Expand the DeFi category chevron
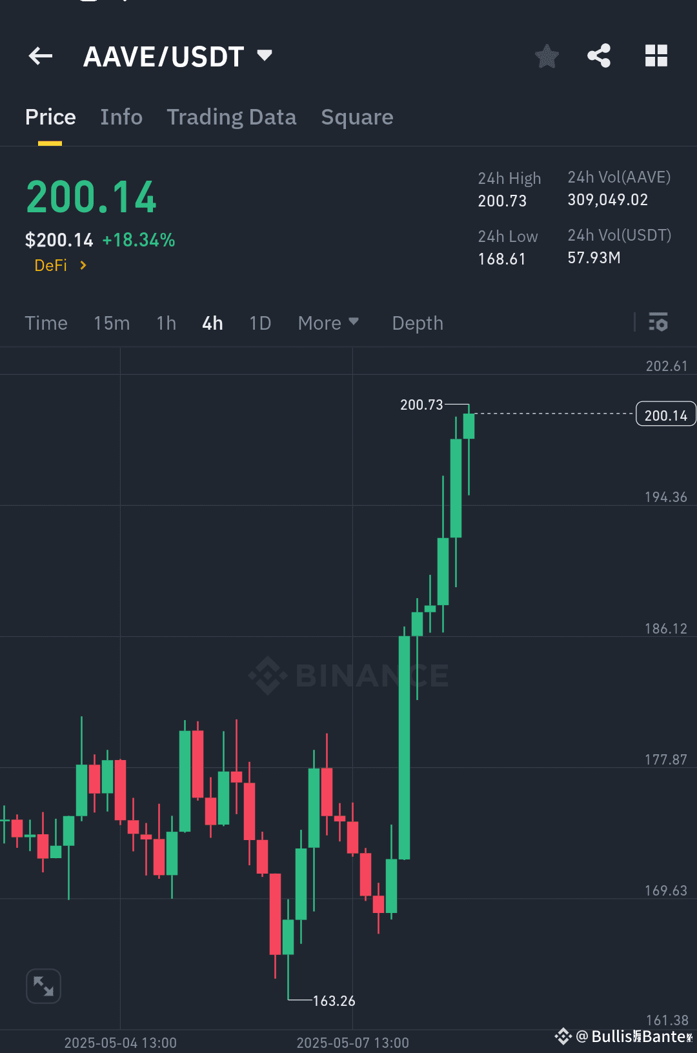This screenshot has height=1053, width=697. coord(83,265)
